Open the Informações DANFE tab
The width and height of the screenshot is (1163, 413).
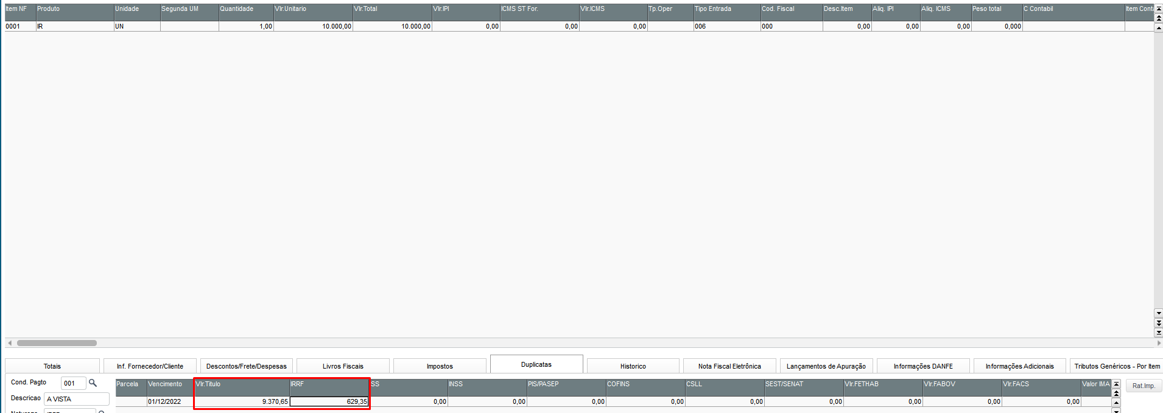923,366
